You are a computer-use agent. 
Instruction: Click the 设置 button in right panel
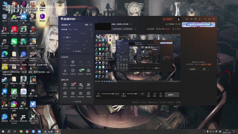[x=204, y=69]
